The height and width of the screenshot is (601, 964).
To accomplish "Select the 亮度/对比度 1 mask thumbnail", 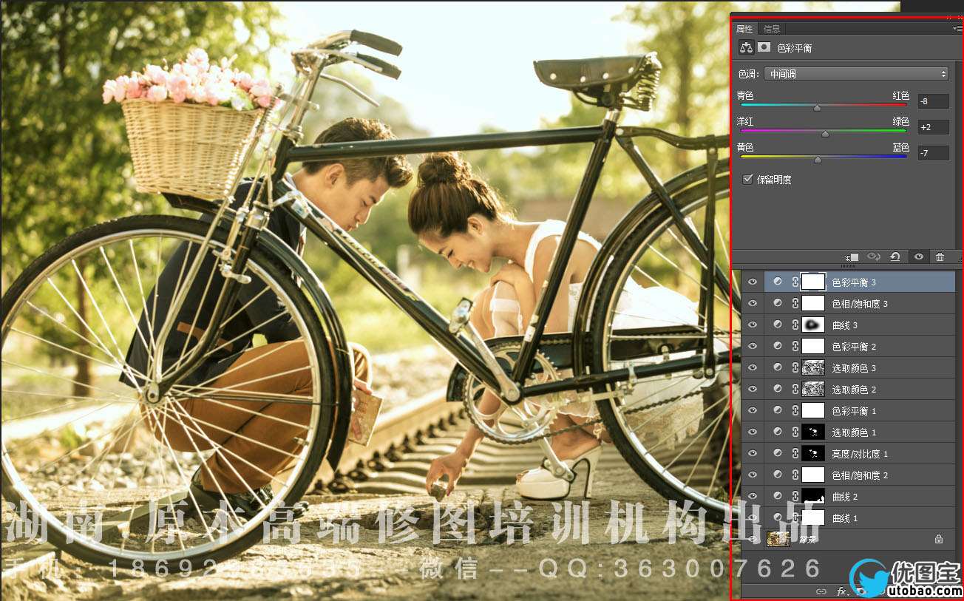I will point(813,453).
